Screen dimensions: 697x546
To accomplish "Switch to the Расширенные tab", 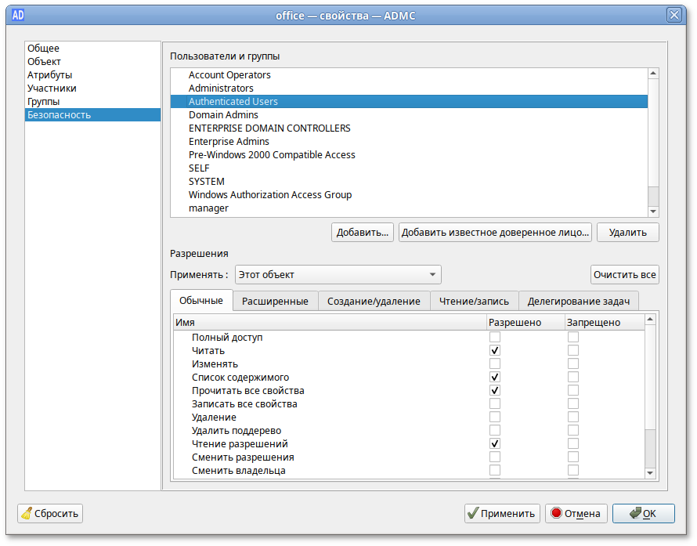I will pyautogui.click(x=275, y=301).
